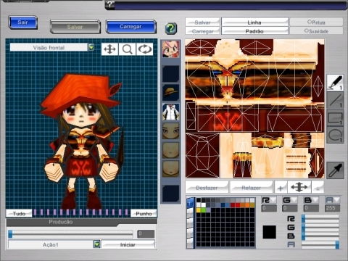Click the red channel slider
The image size is (348, 261).
pos(320,219)
